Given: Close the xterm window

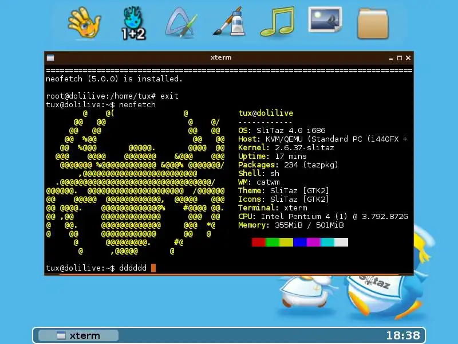Looking at the screenshot, I should (x=408, y=58).
